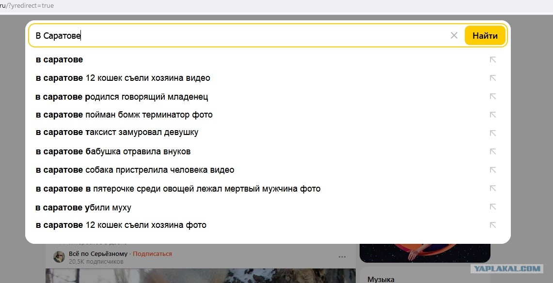The image size is (553, 283).
Task: Click fill-arrow icon for 'убили муху'
Action: (493, 207)
